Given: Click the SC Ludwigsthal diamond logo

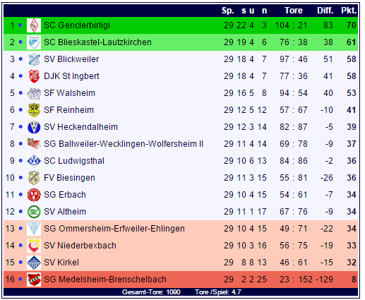Looking at the screenshot, I should pyautogui.click(x=34, y=161).
